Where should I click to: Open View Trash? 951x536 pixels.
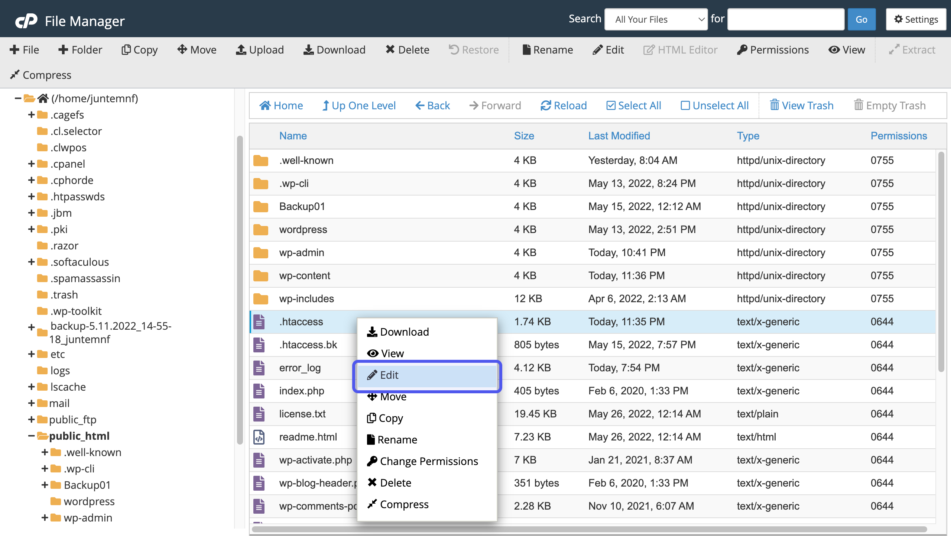pyautogui.click(x=802, y=106)
